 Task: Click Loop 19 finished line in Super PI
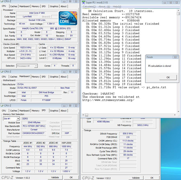click(114, 84)
